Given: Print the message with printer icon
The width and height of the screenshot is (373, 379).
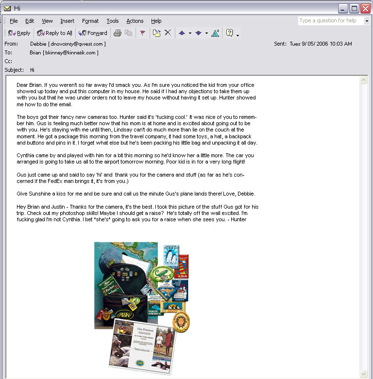Looking at the screenshot, I should [118, 33].
